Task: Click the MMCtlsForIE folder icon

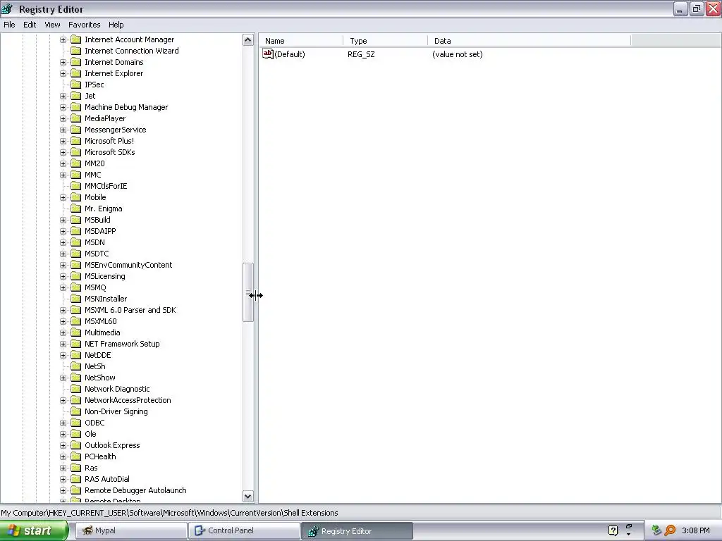Action: [76, 186]
